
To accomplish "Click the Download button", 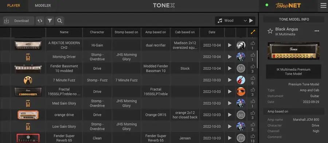I will click(x=19, y=21).
